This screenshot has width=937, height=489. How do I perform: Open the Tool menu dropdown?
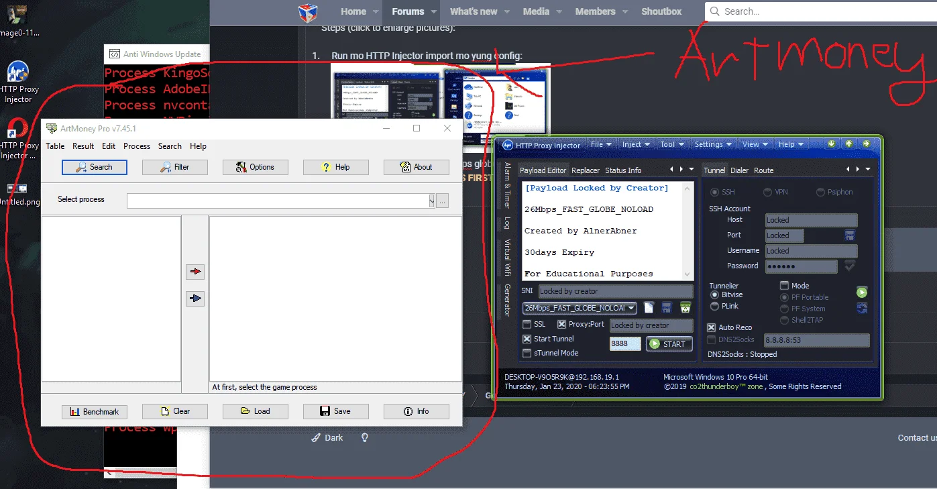[672, 144]
